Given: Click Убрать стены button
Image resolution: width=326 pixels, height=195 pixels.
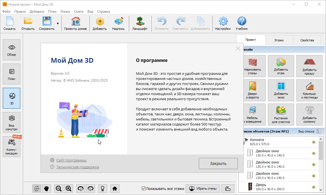Looking at the screenshot, I should [203, 189].
